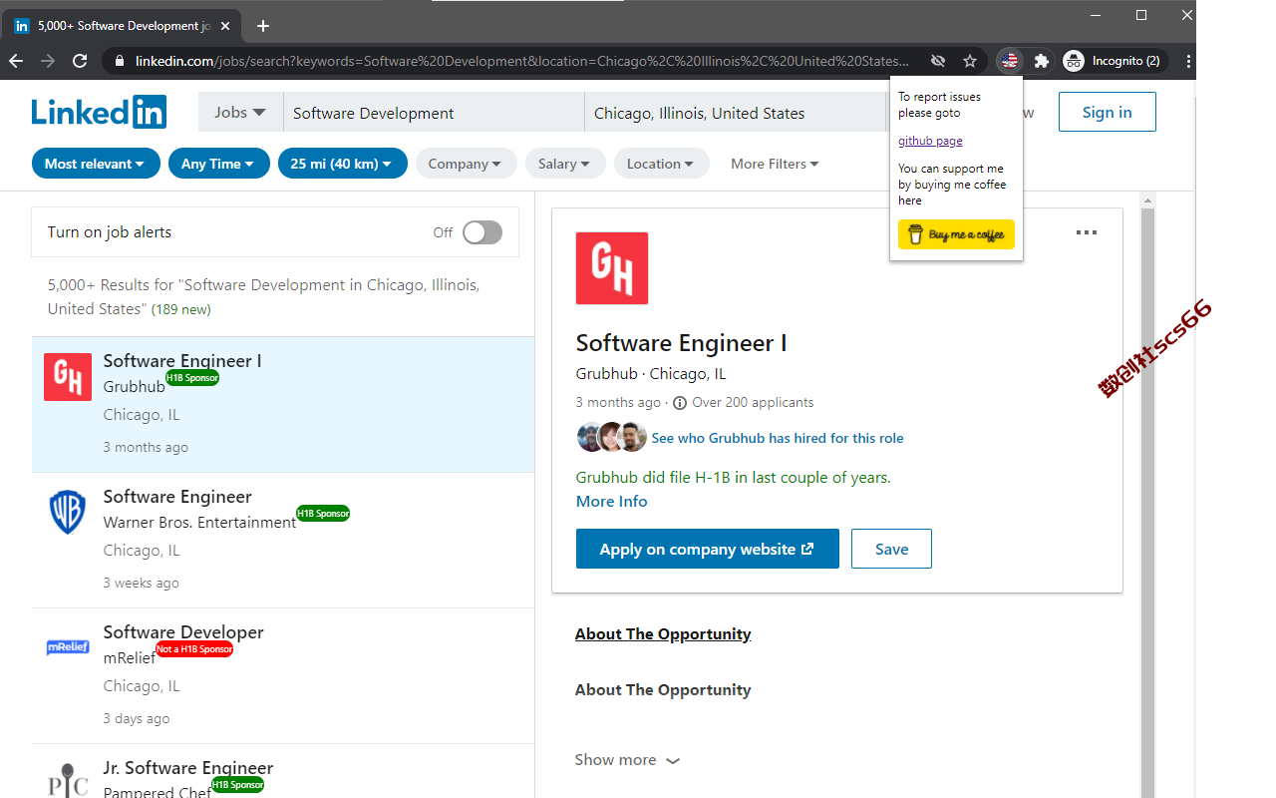Image resolution: width=1276 pixels, height=798 pixels.
Task: Open the Extensions puzzle icon
Action: tap(1042, 61)
